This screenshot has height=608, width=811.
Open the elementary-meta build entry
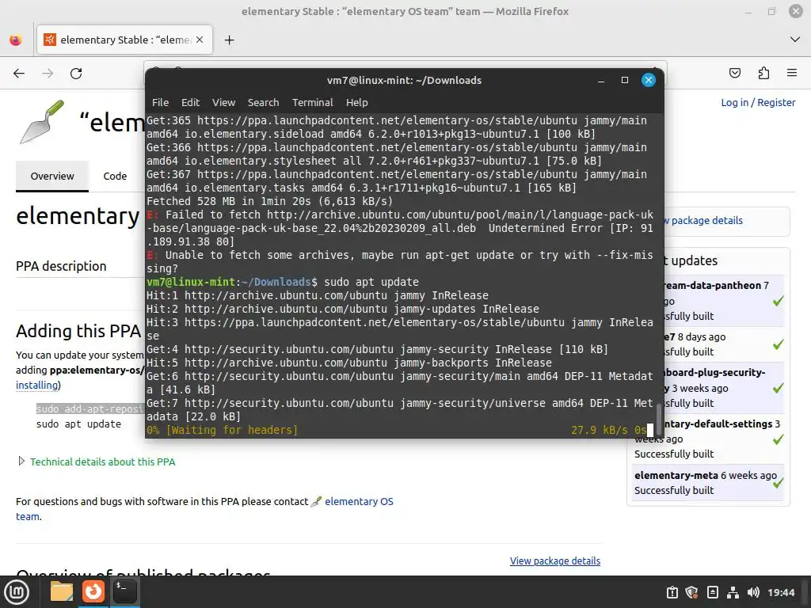tap(676, 475)
